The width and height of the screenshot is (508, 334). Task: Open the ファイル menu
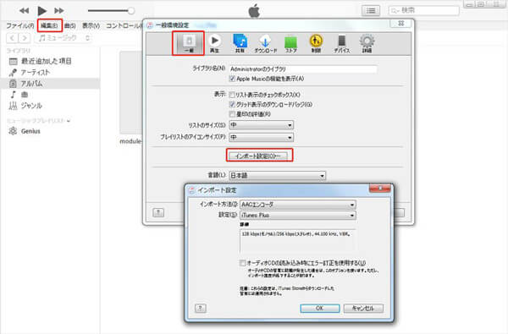point(19,25)
